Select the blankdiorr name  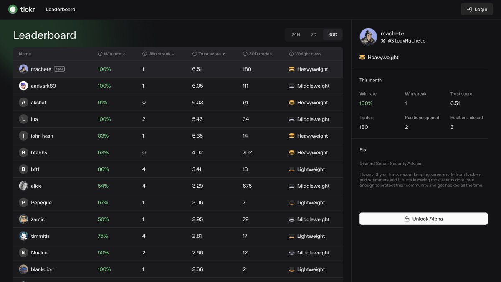pyautogui.click(x=43, y=269)
